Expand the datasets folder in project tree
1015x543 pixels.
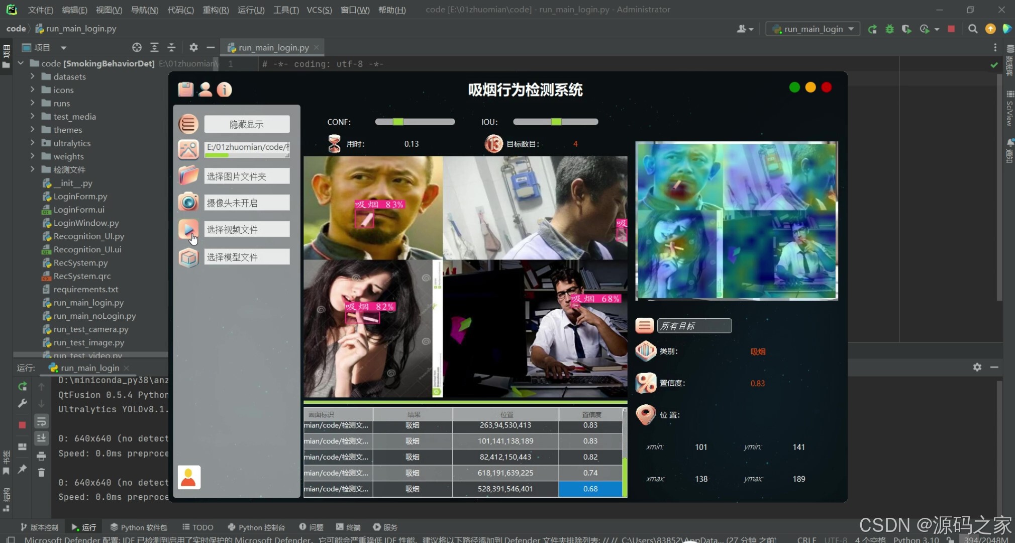pos(32,76)
